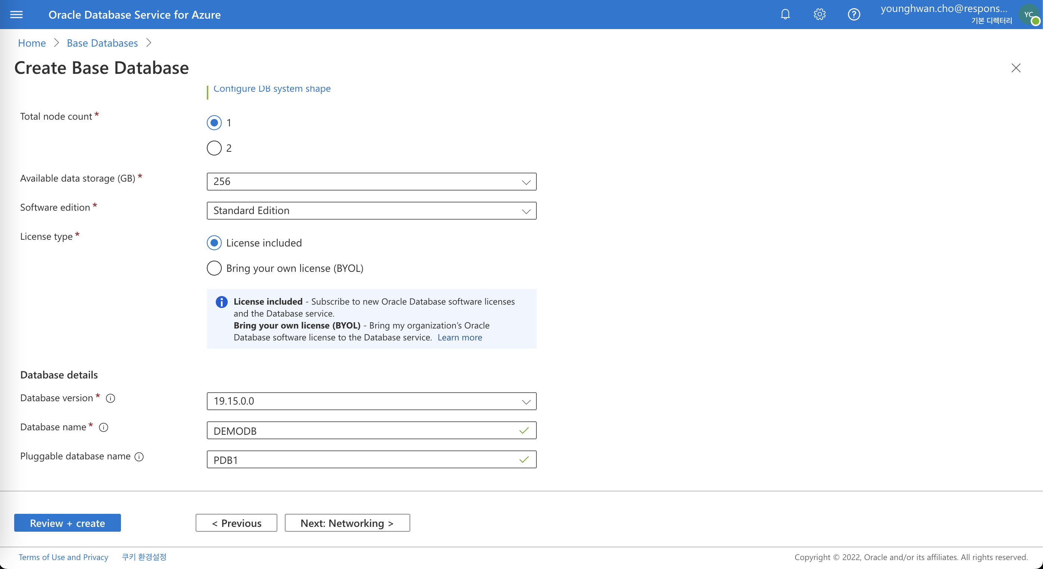Click the Learn more license link
This screenshot has width=1043, height=569.
point(460,337)
